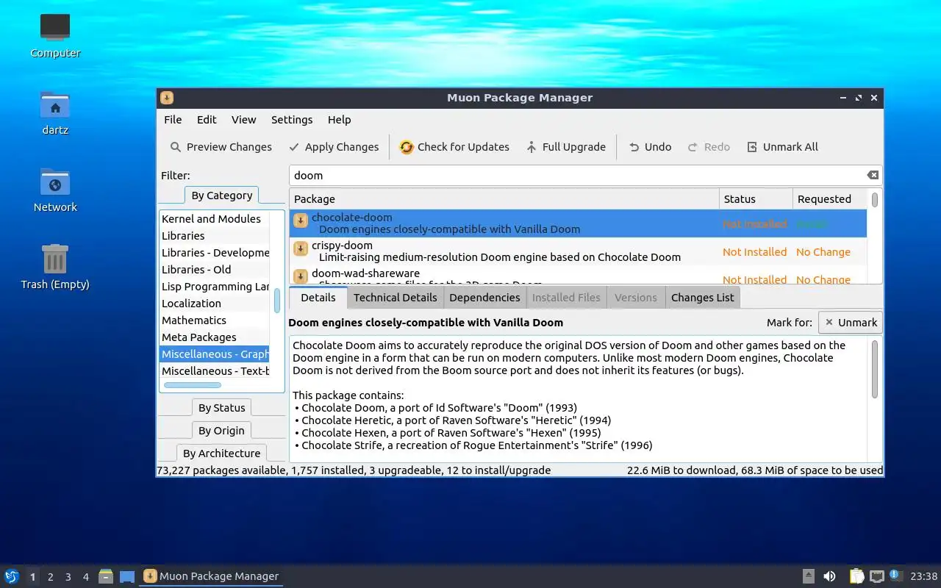Select the Localization category
This screenshot has width=941, height=588.
click(215, 304)
